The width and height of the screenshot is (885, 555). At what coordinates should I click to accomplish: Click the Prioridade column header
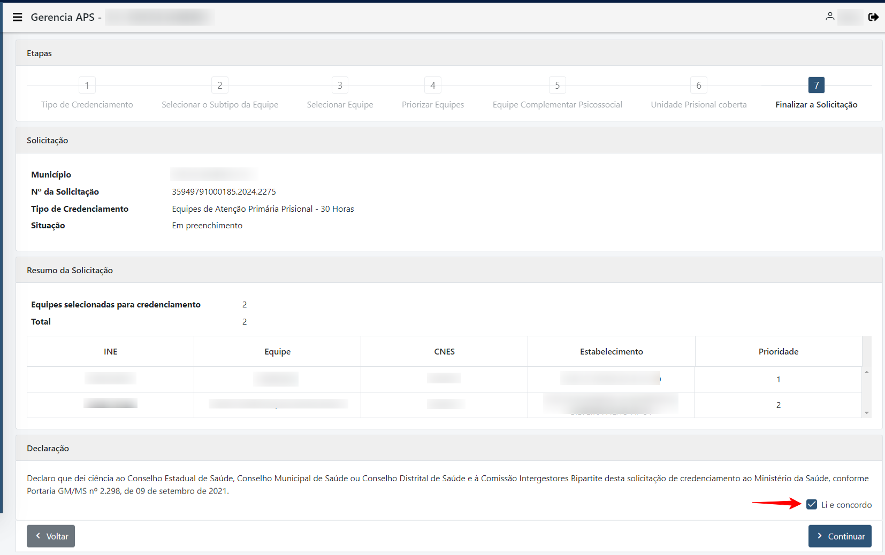click(779, 351)
